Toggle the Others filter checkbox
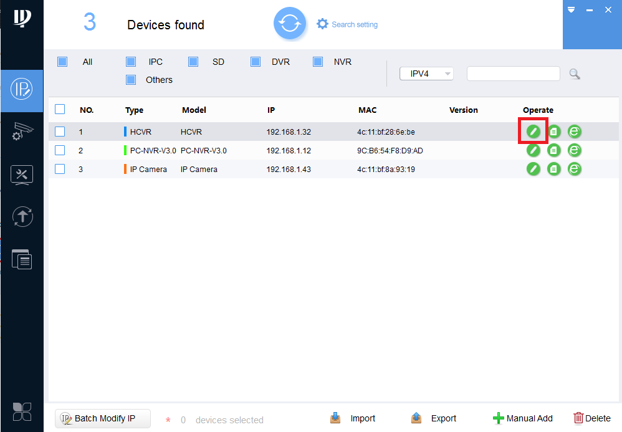Screen dimensions: 622x432 [131, 80]
